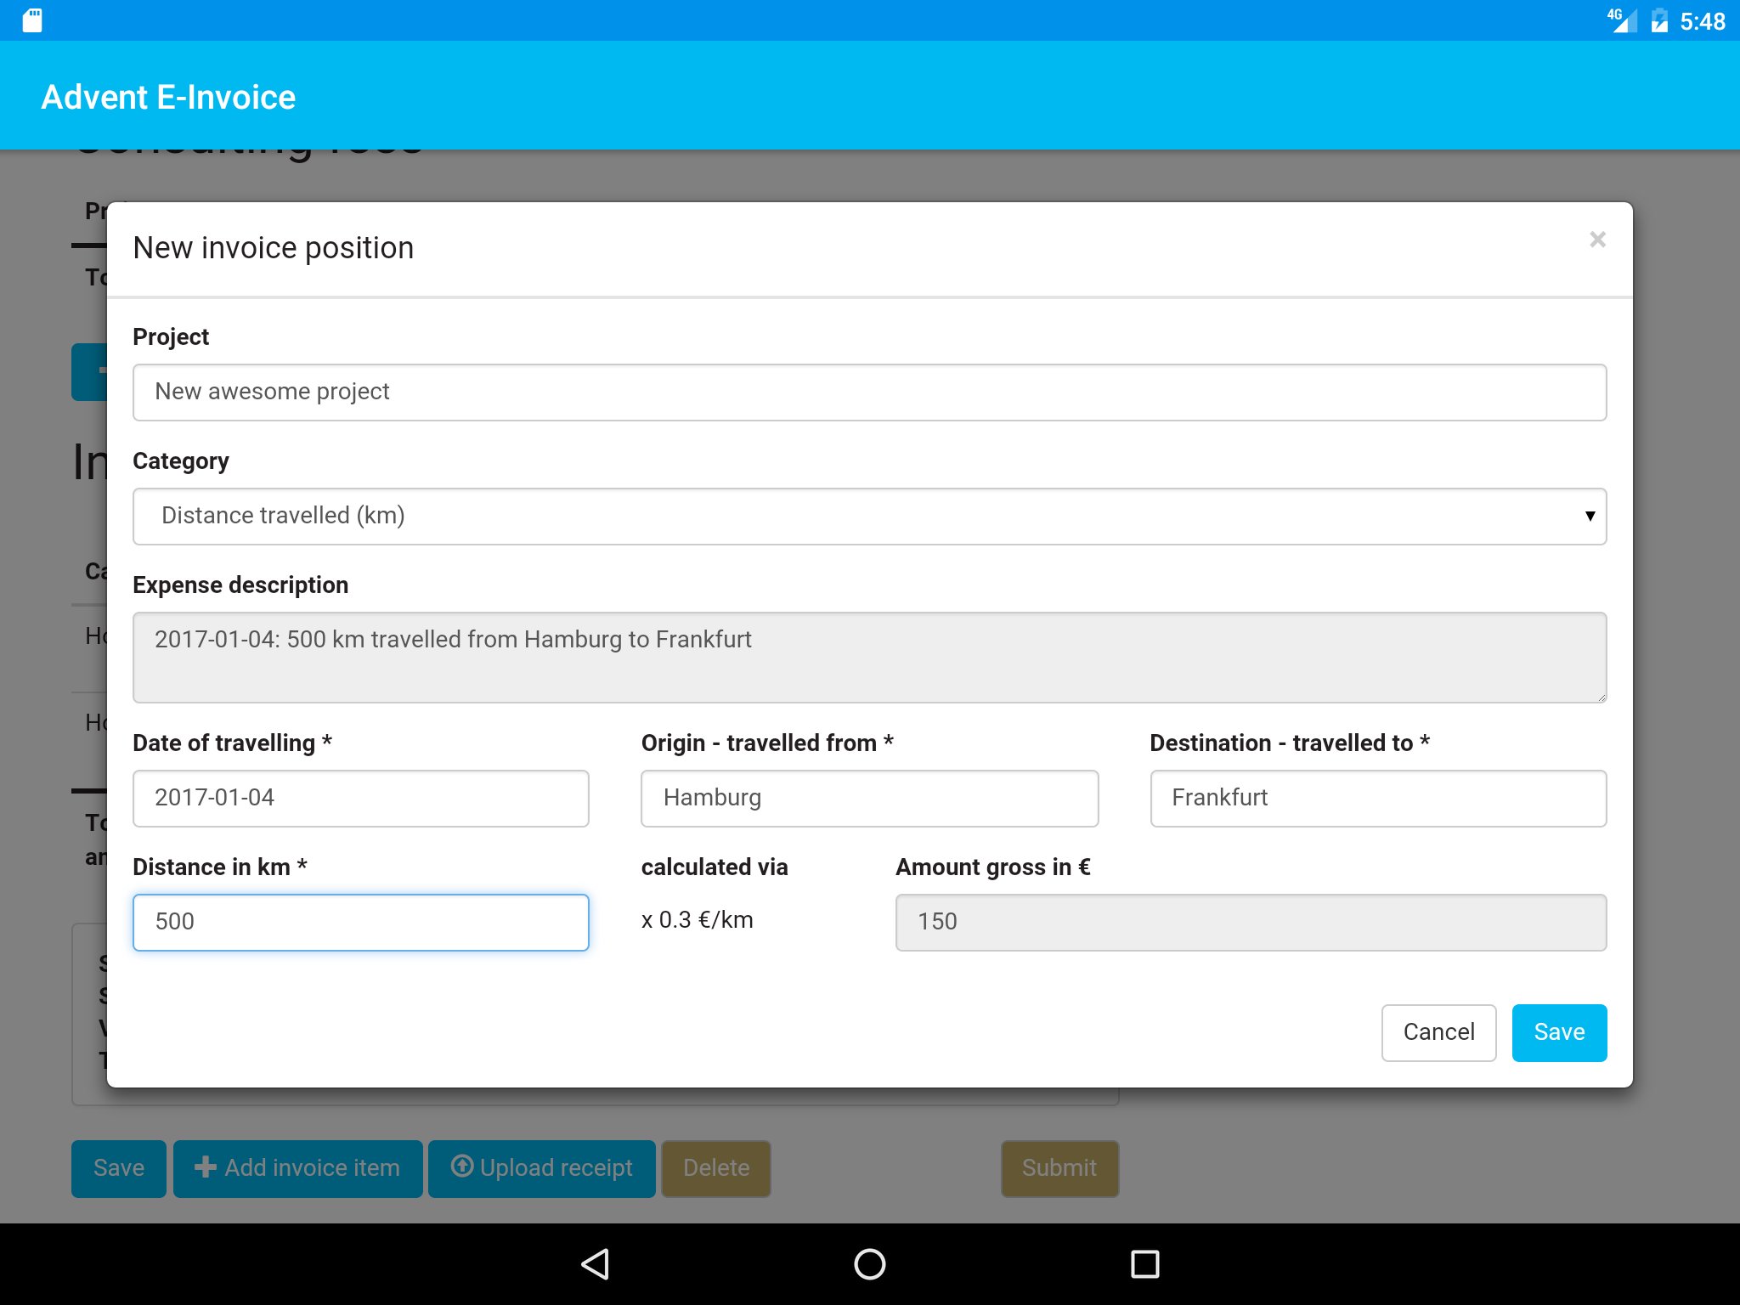The width and height of the screenshot is (1740, 1305).
Task: Click the Destination field containing Frankfurt
Action: tap(1377, 798)
